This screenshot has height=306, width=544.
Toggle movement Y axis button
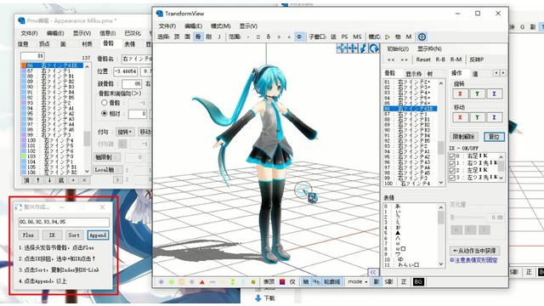pos(478,117)
